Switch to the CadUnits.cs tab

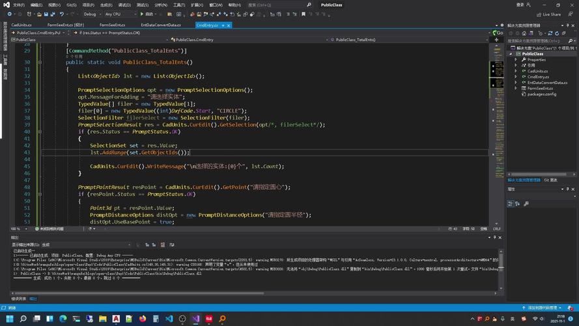click(21, 25)
